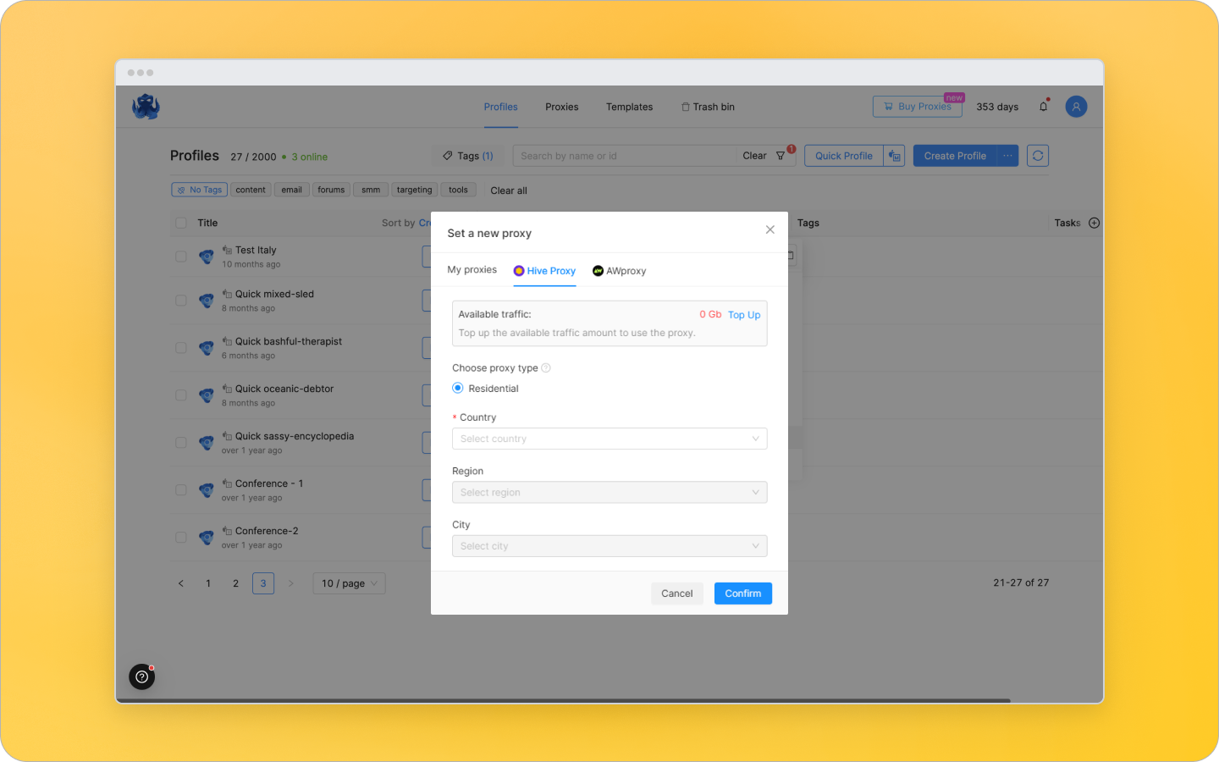Click the Tags (1) icon filter
This screenshot has height=762, width=1219.
click(x=466, y=155)
